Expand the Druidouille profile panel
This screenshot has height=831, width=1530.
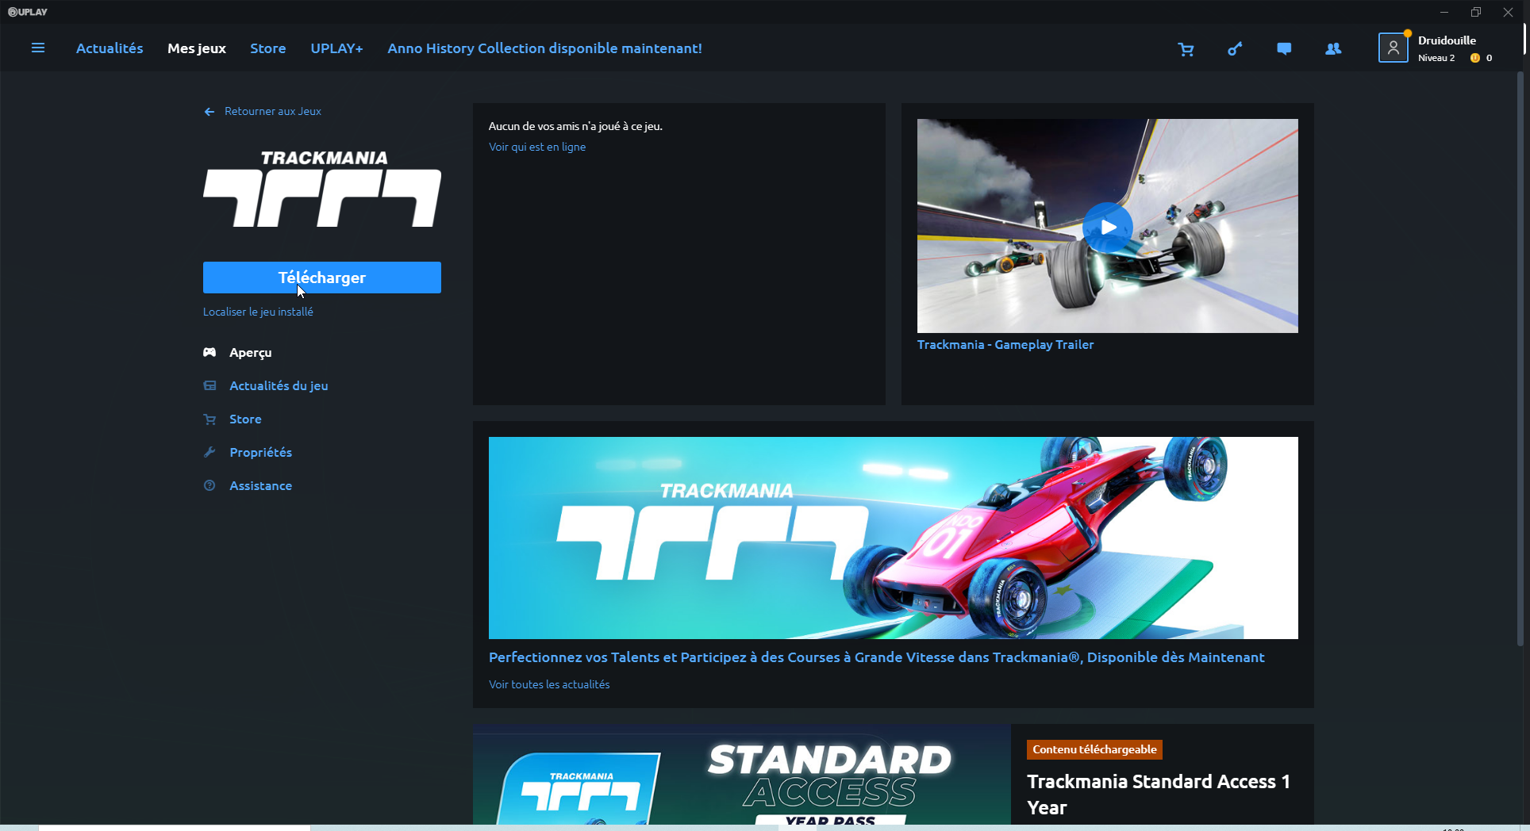(1438, 48)
